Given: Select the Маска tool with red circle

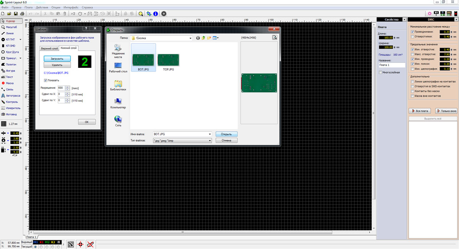Looking at the screenshot, I should (10, 83).
